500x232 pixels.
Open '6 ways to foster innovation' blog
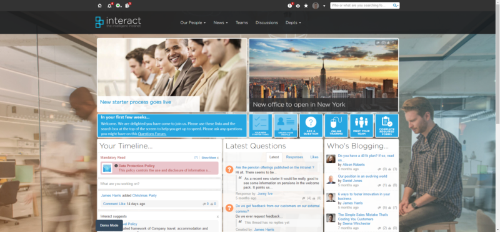[364, 196]
